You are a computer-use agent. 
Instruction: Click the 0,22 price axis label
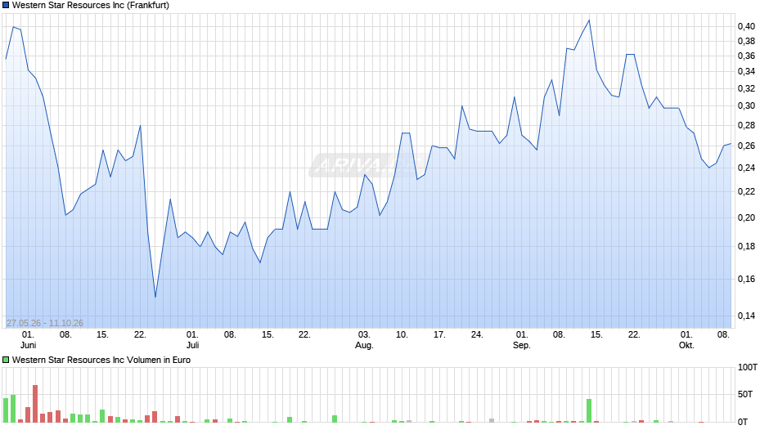746,192
